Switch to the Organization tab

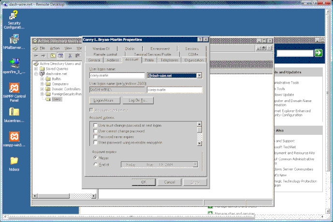194,60
